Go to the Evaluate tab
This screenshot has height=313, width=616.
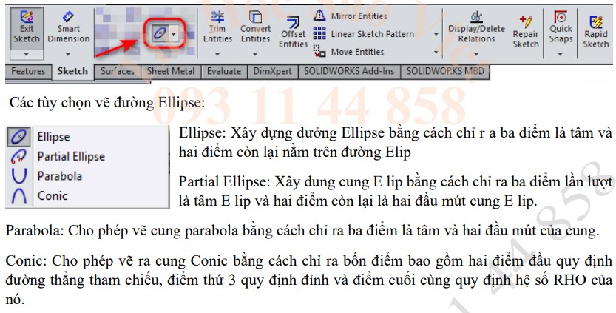pyautogui.click(x=224, y=72)
